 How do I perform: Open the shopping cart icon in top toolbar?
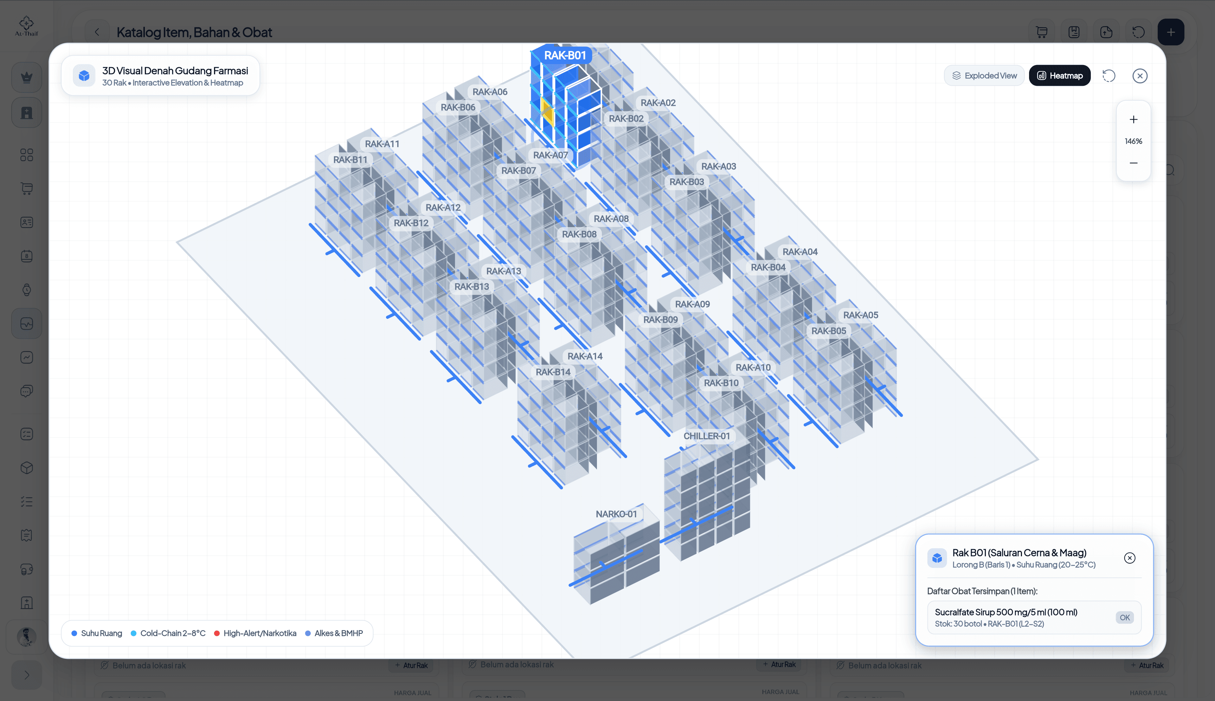(x=1041, y=32)
